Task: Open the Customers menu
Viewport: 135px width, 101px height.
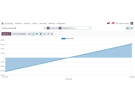Action: coord(27,23)
